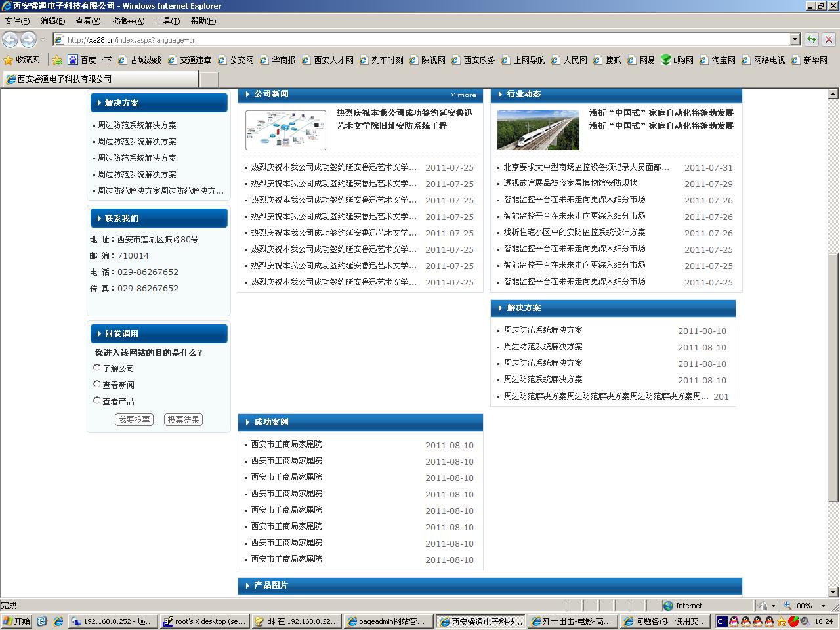Open 浅析住宅小区中的安防监控系统设计方案 link

click(x=574, y=232)
